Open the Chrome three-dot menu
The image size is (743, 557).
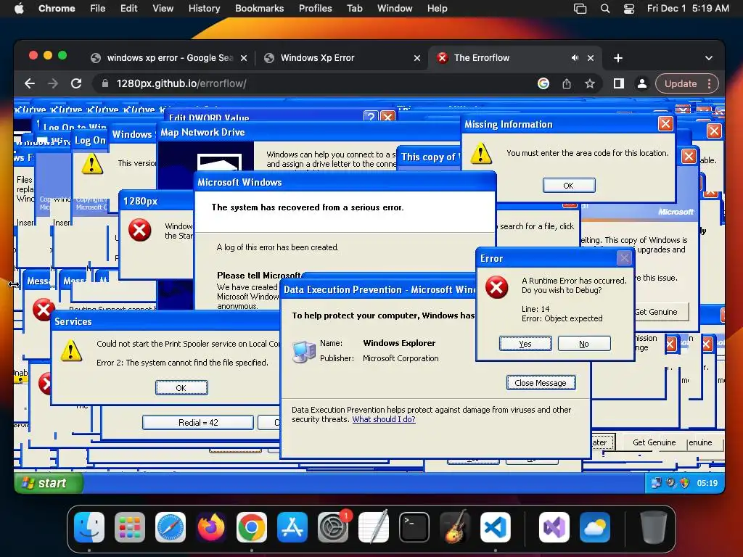coord(710,84)
